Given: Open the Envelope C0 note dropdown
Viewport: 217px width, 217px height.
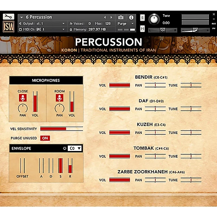Looking at the screenshot, I should click(75, 148).
